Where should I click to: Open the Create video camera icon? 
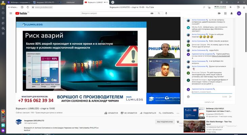click(219, 13)
